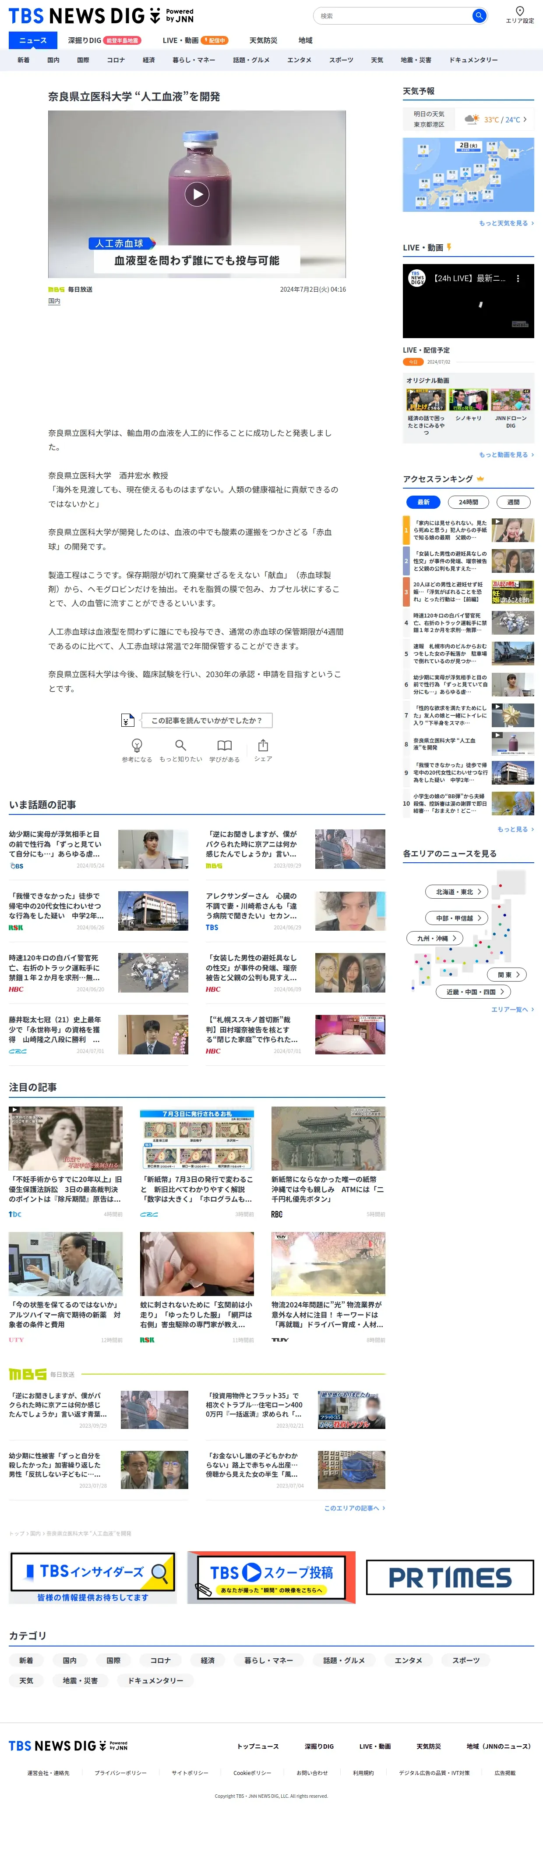Click the もっと知りたい magnifier icon

tap(181, 746)
